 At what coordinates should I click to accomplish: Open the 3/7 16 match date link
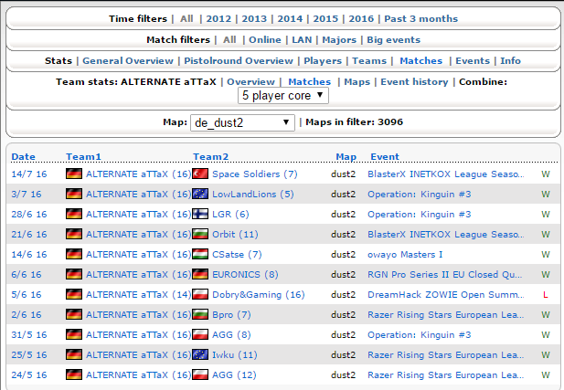[26, 195]
